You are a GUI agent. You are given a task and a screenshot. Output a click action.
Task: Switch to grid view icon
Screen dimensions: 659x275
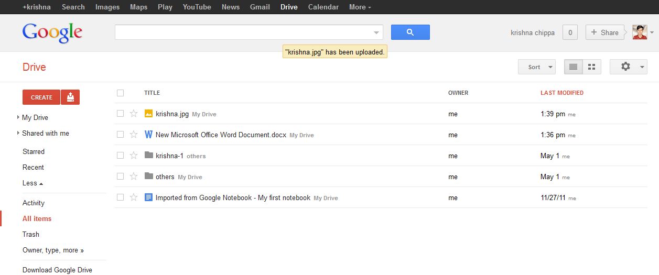pos(592,67)
